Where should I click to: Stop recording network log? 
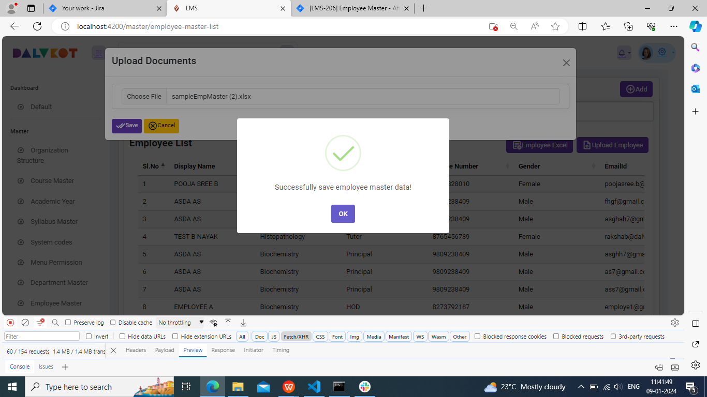click(10, 323)
